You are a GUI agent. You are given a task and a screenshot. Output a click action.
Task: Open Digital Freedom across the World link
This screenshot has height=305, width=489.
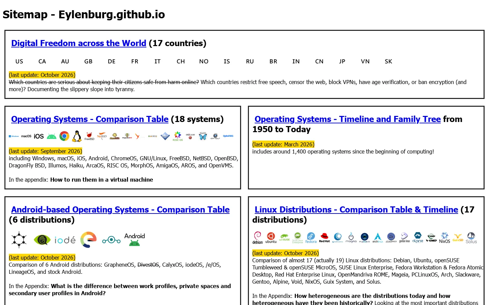(x=79, y=43)
